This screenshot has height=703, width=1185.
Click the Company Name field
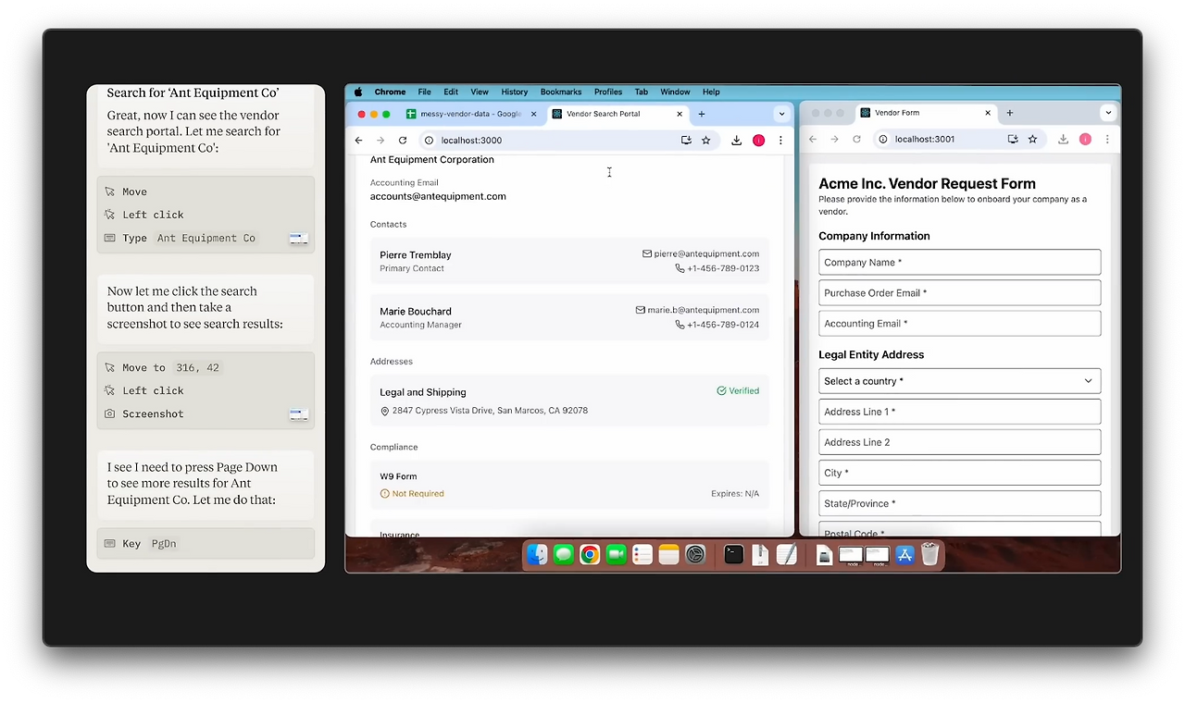pyautogui.click(x=960, y=263)
